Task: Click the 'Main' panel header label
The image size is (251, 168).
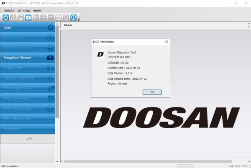Action: (68, 25)
